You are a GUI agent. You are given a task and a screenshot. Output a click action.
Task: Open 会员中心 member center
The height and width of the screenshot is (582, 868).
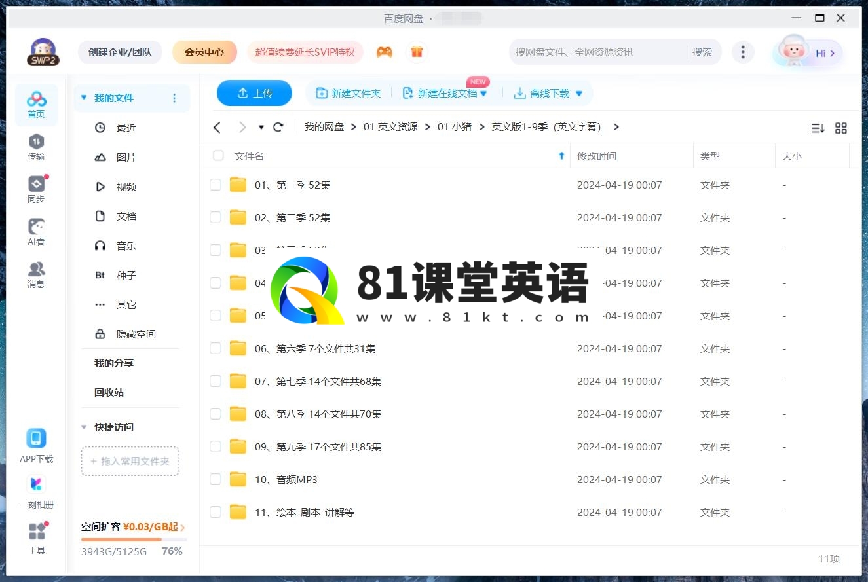click(x=204, y=52)
